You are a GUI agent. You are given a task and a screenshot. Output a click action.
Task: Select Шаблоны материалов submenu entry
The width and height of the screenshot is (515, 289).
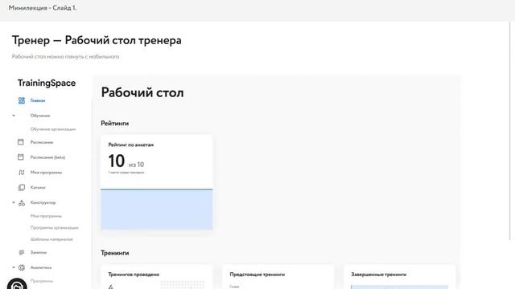click(x=51, y=239)
